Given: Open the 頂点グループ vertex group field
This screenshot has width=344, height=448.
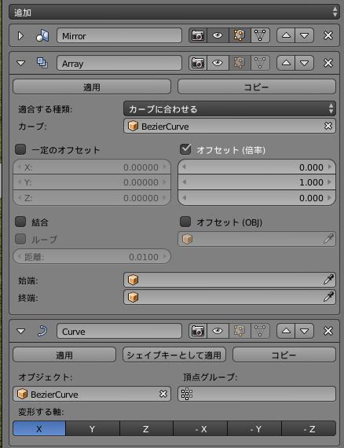Looking at the screenshot, I should click(x=257, y=394).
